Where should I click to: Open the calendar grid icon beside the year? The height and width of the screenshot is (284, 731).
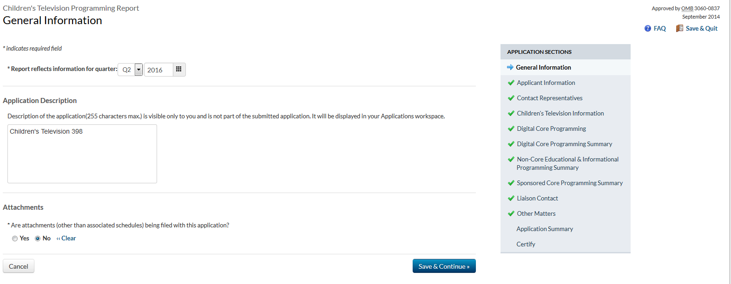(178, 69)
